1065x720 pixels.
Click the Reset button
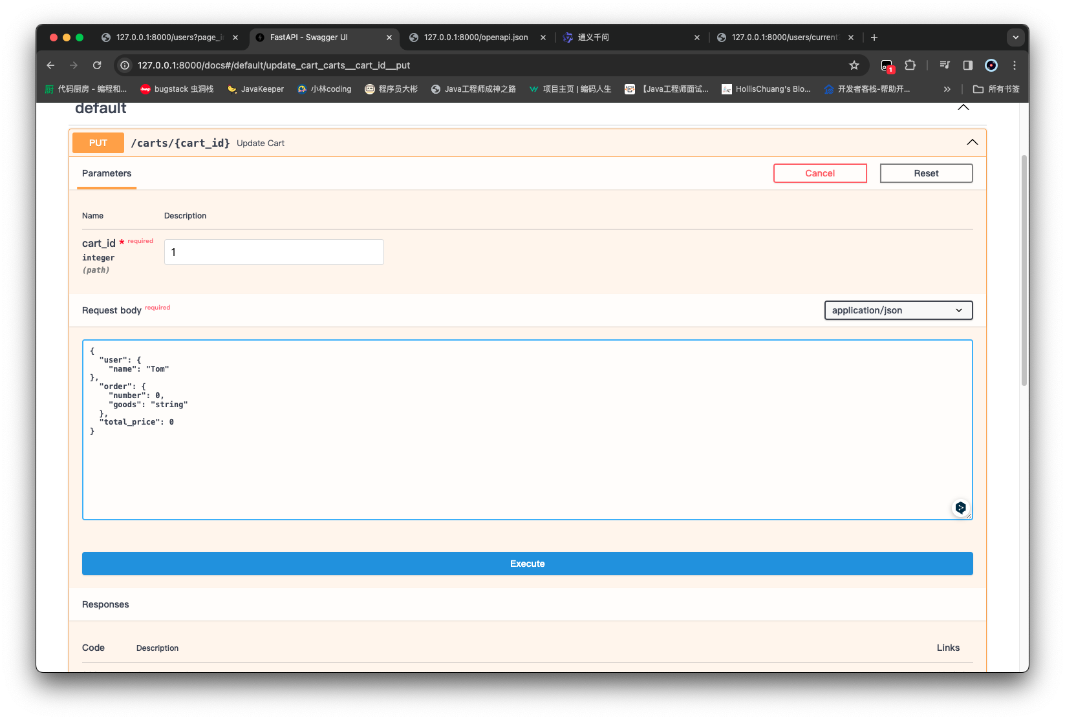tap(927, 173)
